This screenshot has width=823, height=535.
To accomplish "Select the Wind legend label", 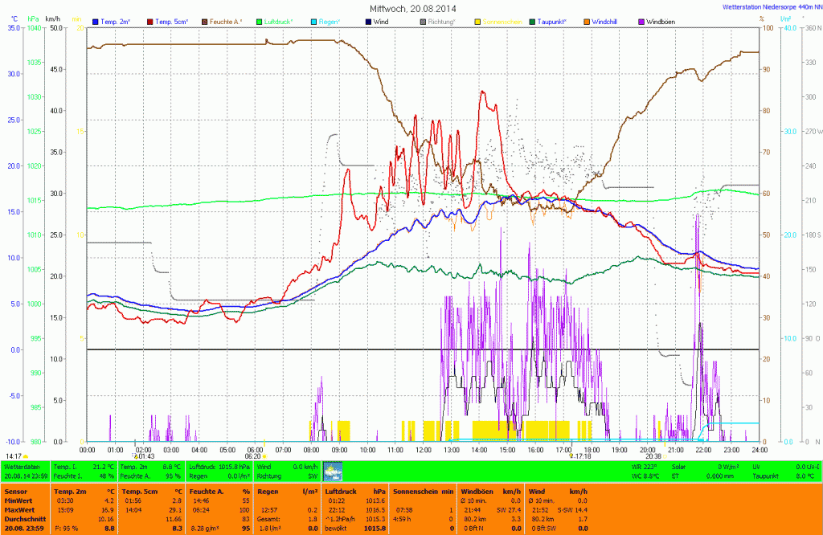I will (x=383, y=22).
